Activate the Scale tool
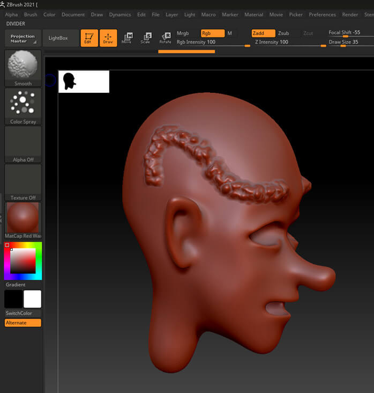This screenshot has width=374, height=393. 146,38
